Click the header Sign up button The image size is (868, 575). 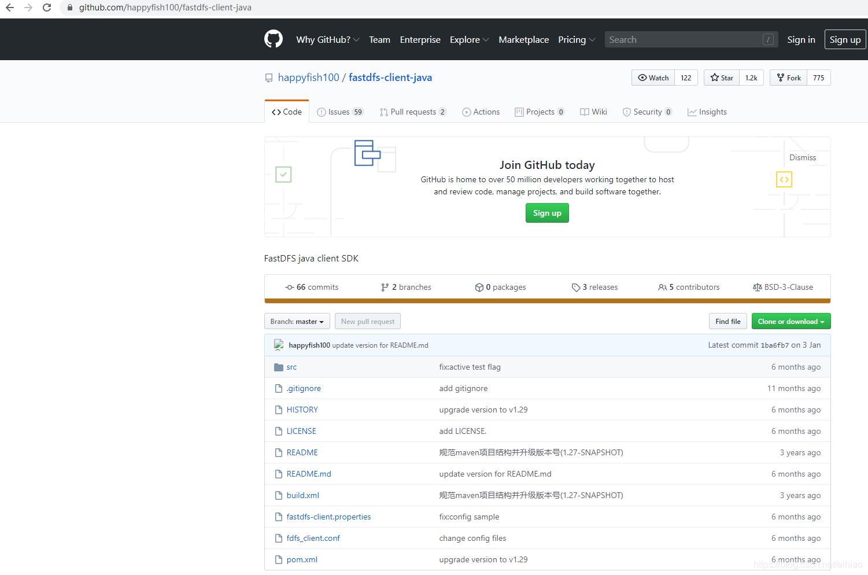tap(845, 39)
